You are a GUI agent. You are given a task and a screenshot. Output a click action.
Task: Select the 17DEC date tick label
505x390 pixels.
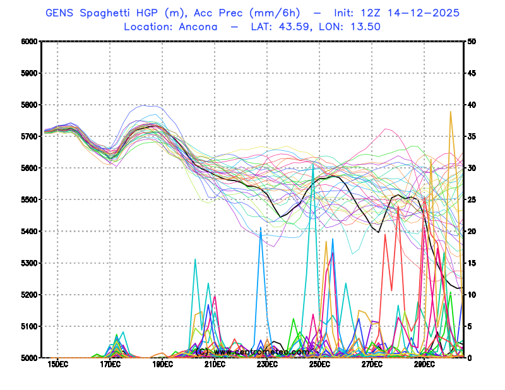coord(110,365)
